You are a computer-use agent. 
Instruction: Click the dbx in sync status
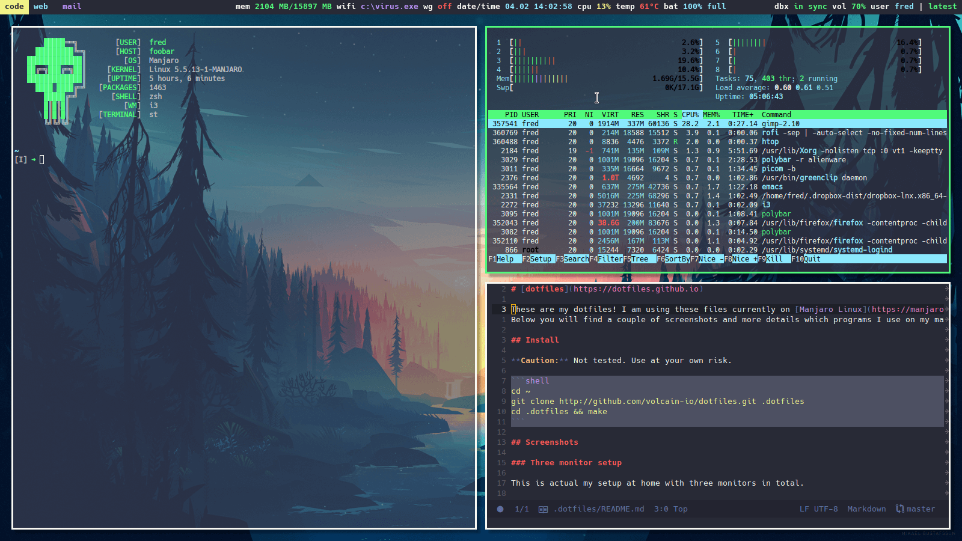pos(800,7)
